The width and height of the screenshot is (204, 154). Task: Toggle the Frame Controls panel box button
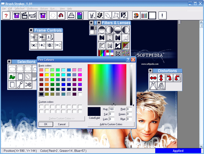pos(31,30)
